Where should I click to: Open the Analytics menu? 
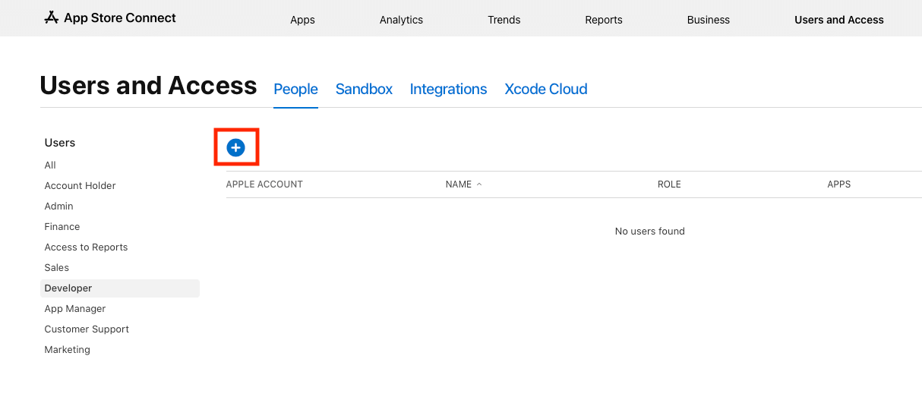(401, 20)
